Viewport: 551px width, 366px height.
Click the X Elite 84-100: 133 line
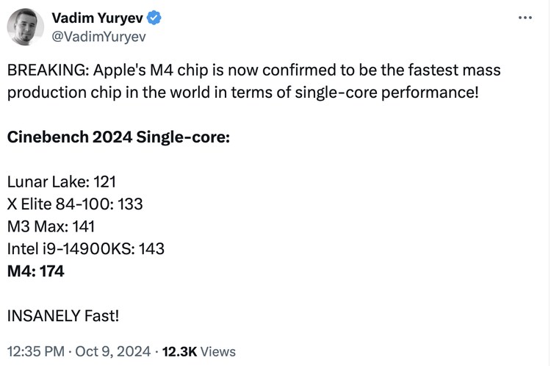click(75, 204)
